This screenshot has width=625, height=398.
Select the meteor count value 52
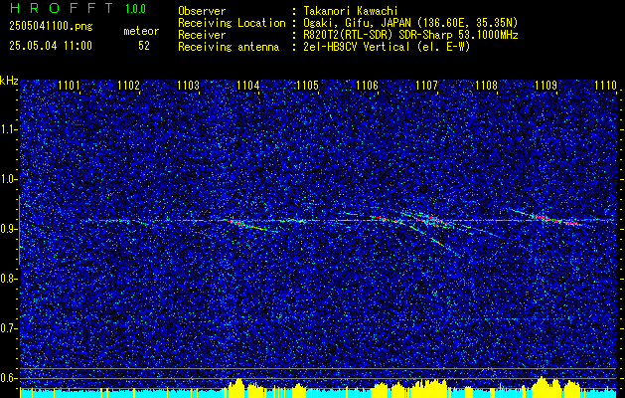pyautogui.click(x=144, y=46)
